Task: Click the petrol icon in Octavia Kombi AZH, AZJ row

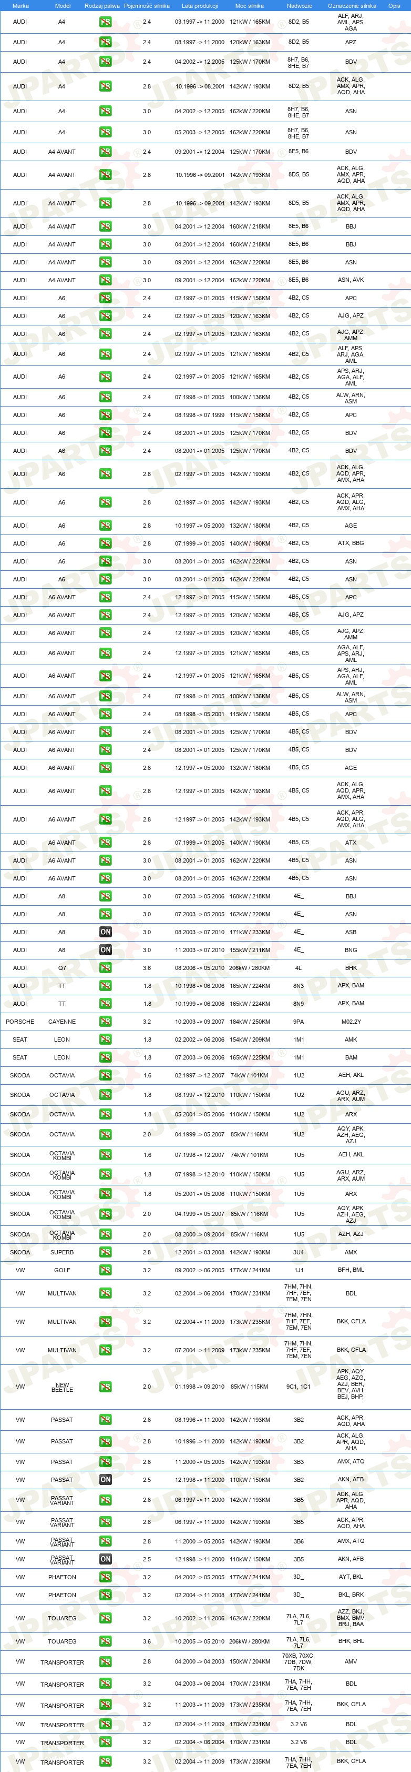Action: click(x=105, y=1234)
